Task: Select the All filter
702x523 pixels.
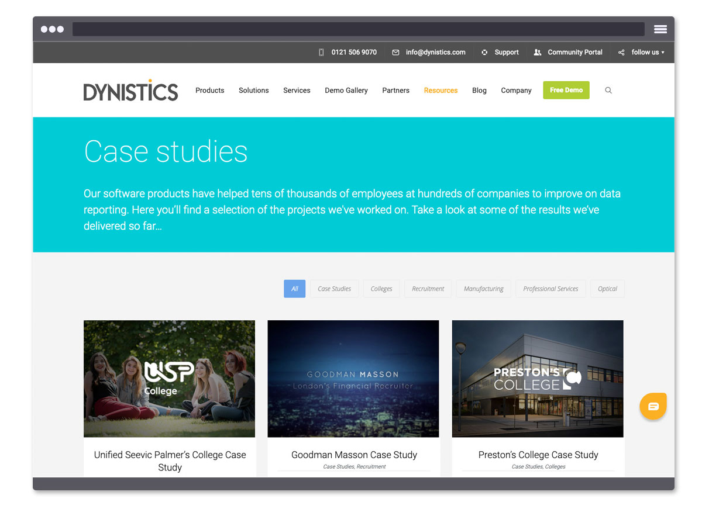Action: [294, 289]
